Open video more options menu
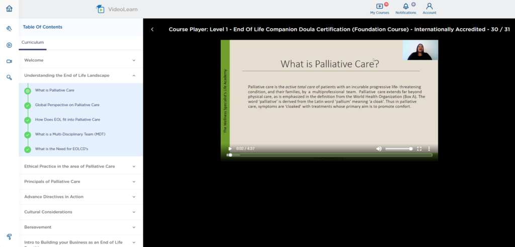 tap(429, 149)
